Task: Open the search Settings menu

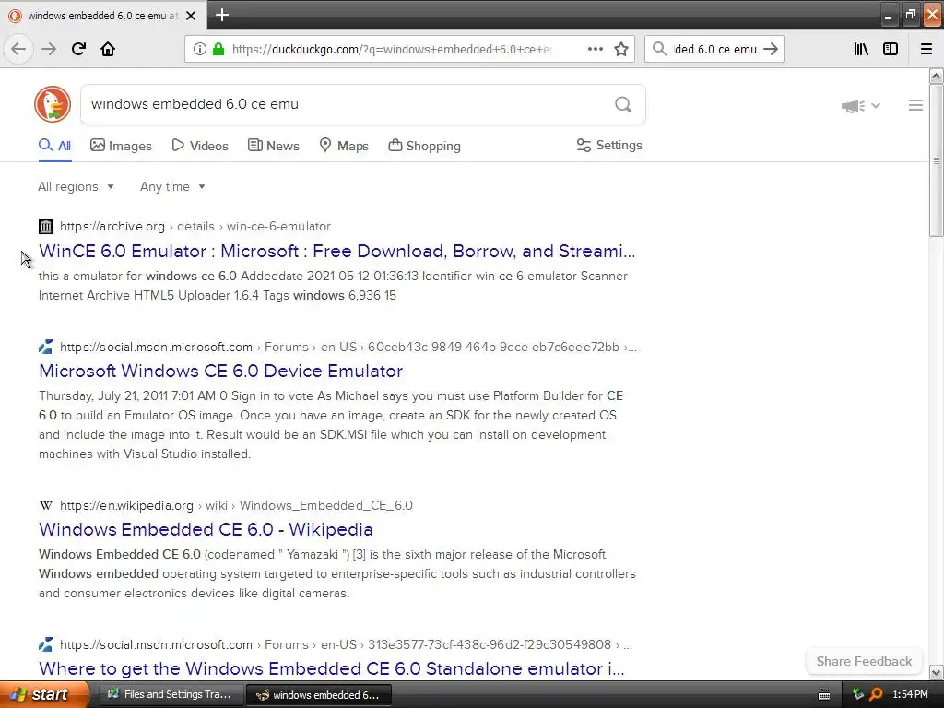Action: click(609, 145)
